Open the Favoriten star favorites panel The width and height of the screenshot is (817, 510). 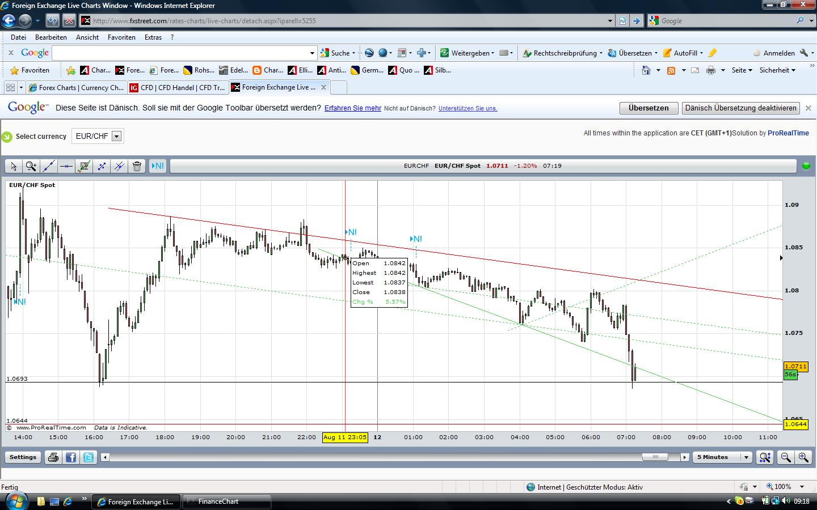coord(30,70)
